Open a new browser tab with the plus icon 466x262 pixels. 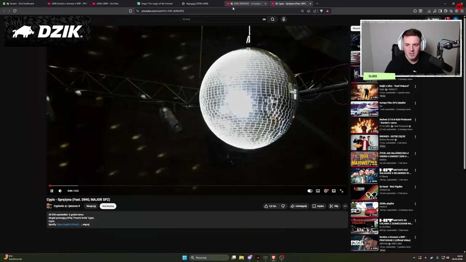tap(317, 4)
